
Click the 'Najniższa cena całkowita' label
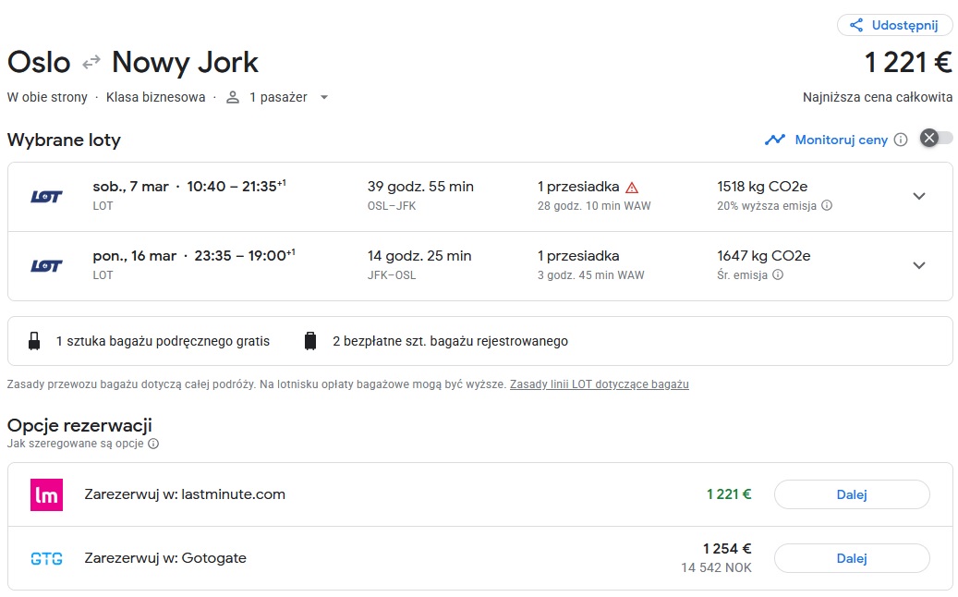click(x=878, y=97)
